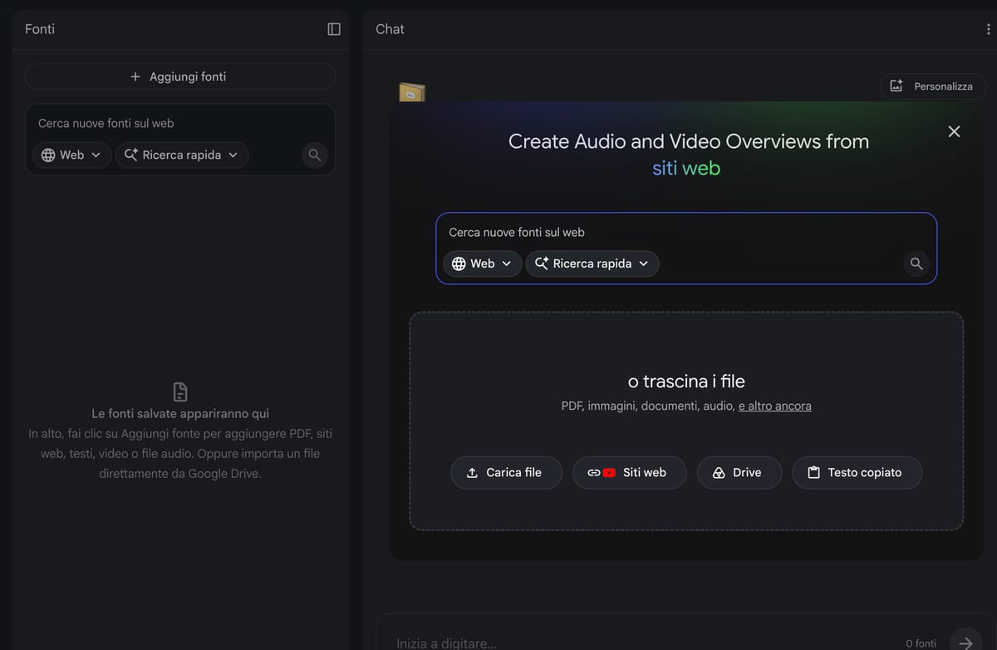Viewport: 997px width, 650px height.
Task: Click the search magnifier in Fonti panel
Action: point(315,155)
